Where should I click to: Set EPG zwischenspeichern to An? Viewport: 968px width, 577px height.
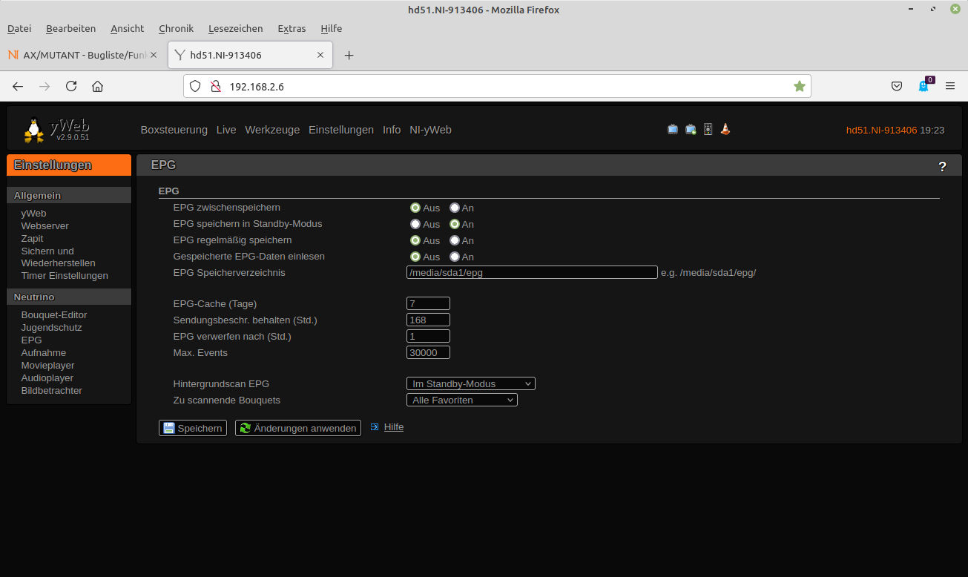pyautogui.click(x=455, y=208)
